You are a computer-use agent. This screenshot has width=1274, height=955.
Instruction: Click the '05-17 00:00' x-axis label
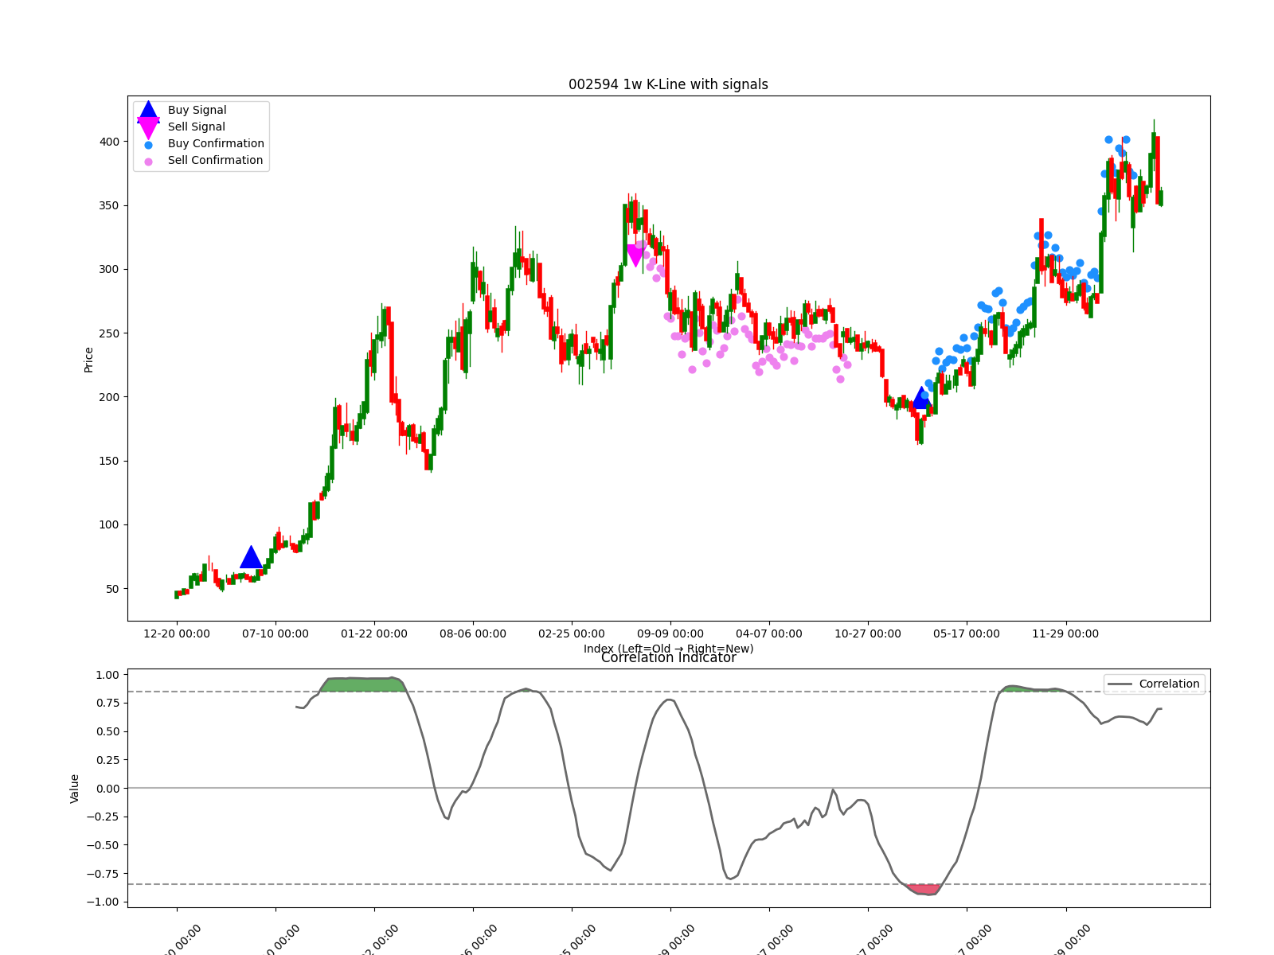click(x=967, y=633)
